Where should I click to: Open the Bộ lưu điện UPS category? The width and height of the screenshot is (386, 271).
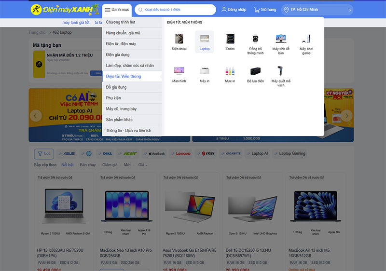pos(255,74)
